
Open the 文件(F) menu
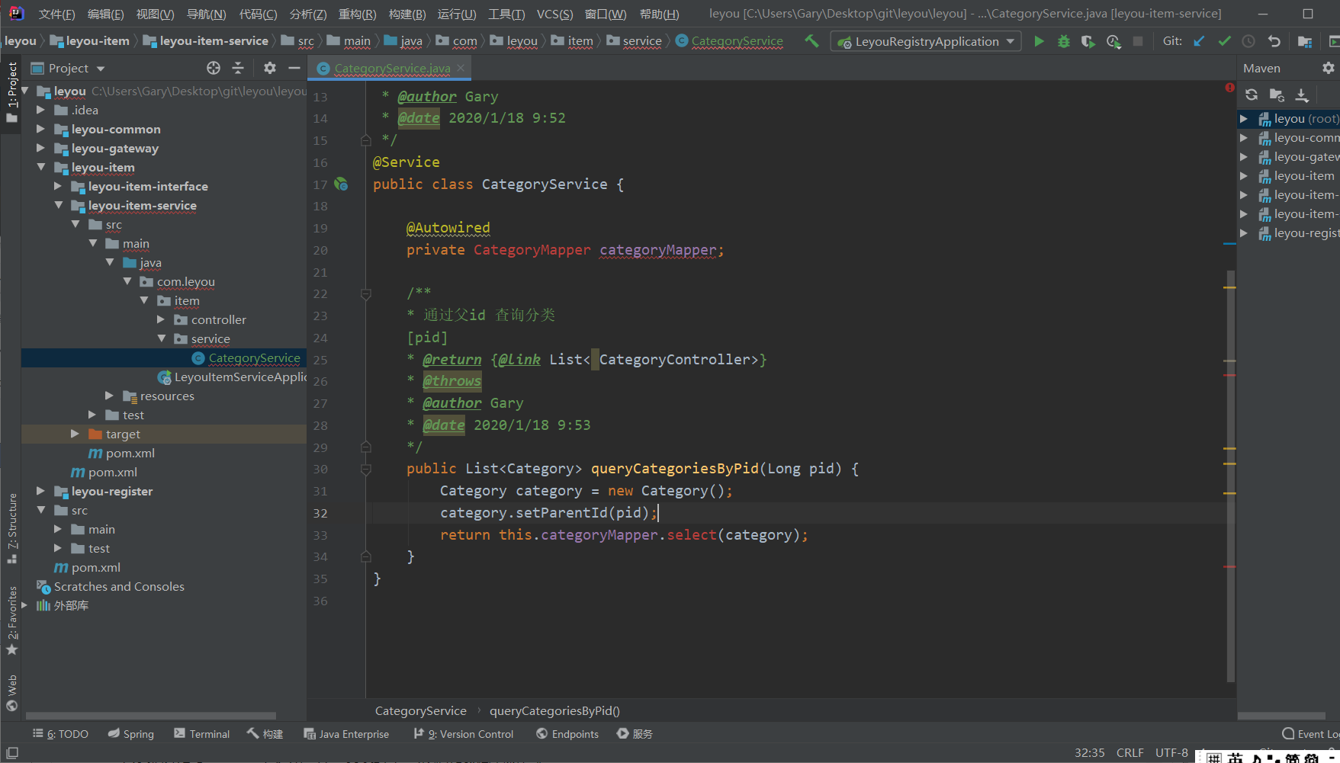(x=57, y=14)
